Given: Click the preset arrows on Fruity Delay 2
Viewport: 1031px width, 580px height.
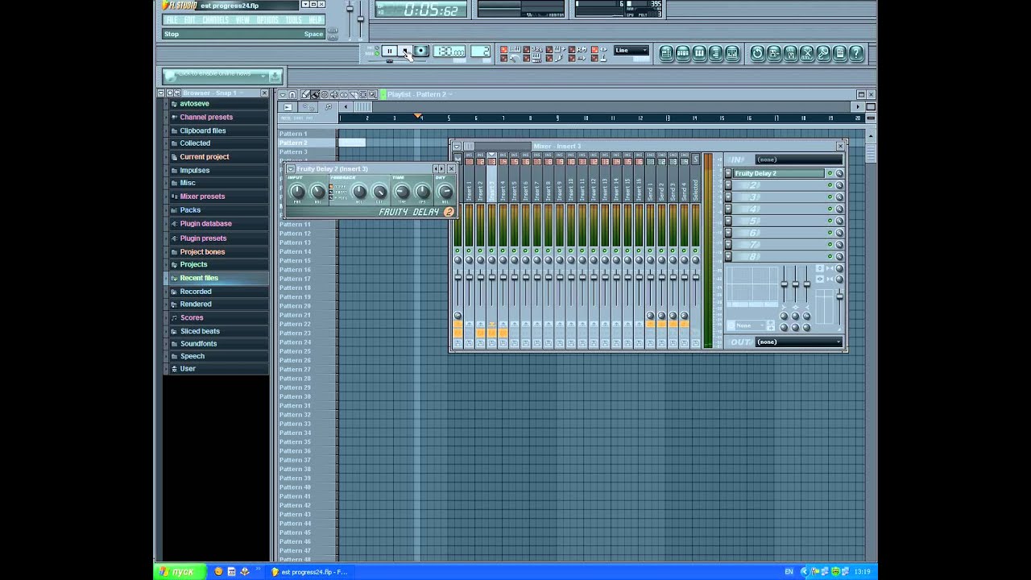Looking at the screenshot, I should [438, 169].
